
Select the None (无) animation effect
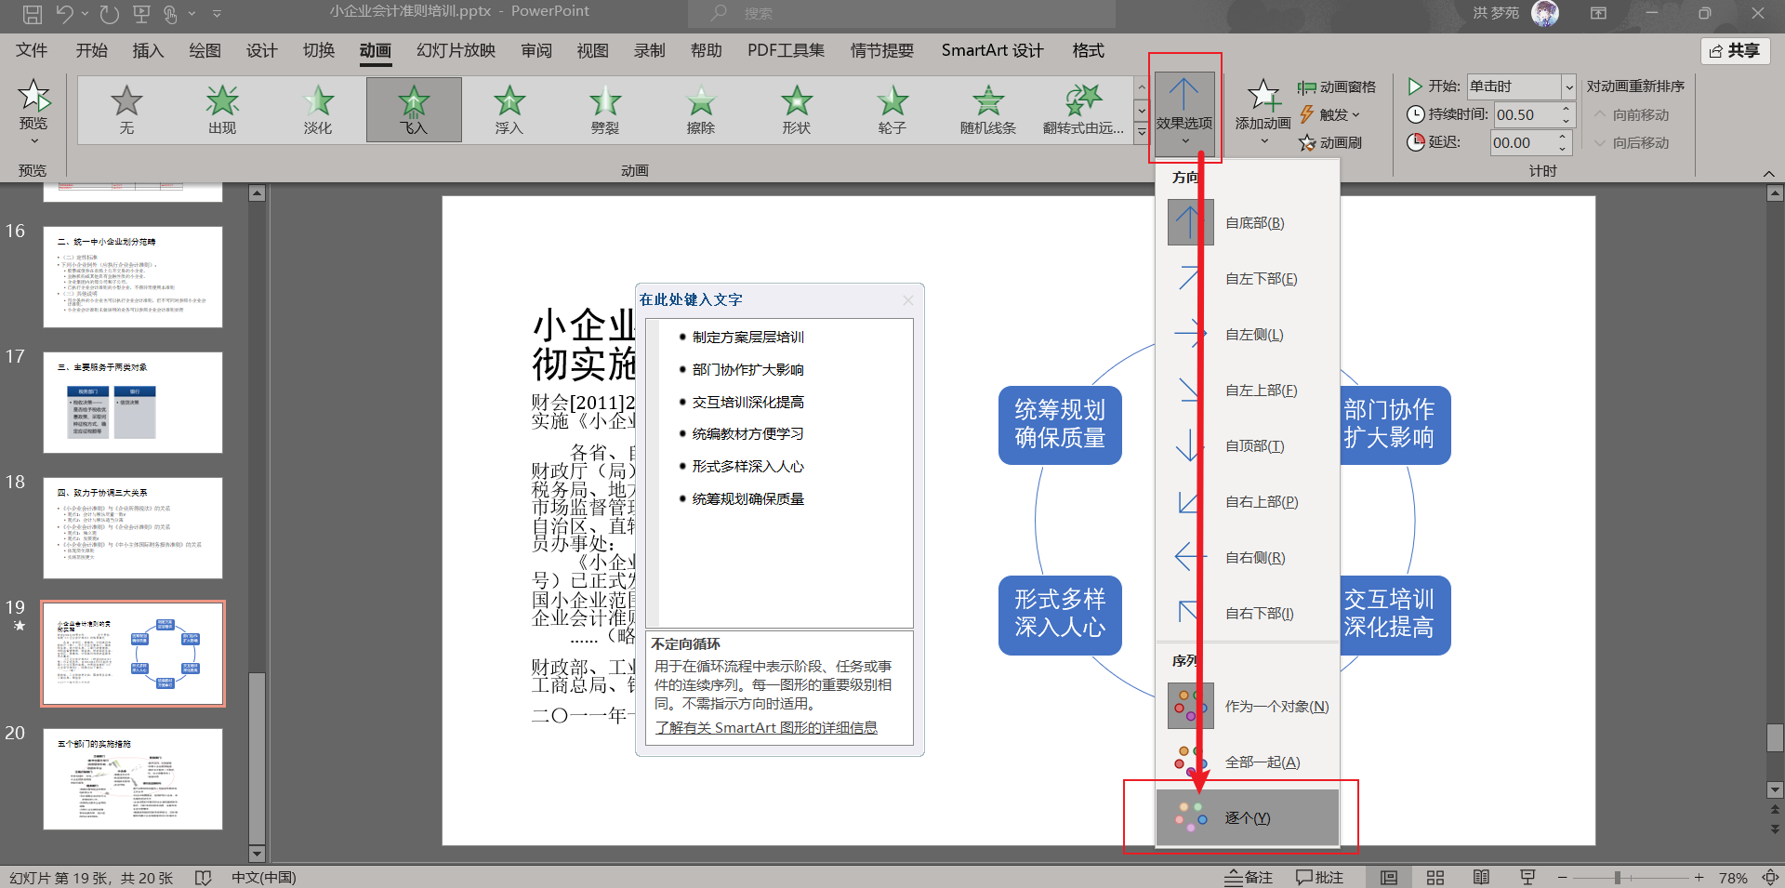tap(126, 110)
